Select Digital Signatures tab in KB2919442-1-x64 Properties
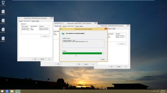This screenshot has width=167, height=93. pos(71,26)
